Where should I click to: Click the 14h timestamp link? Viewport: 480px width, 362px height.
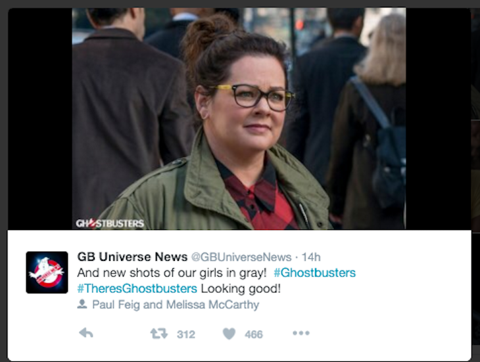[x=311, y=257]
